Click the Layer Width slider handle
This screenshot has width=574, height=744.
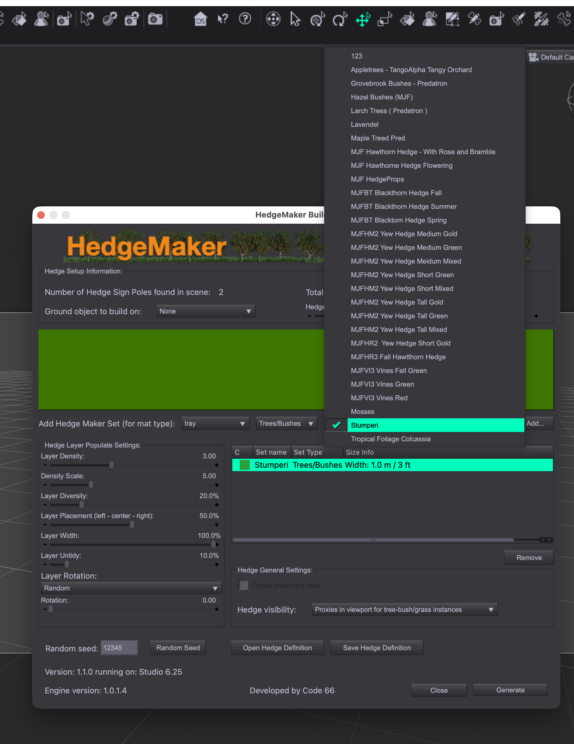click(x=213, y=545)
